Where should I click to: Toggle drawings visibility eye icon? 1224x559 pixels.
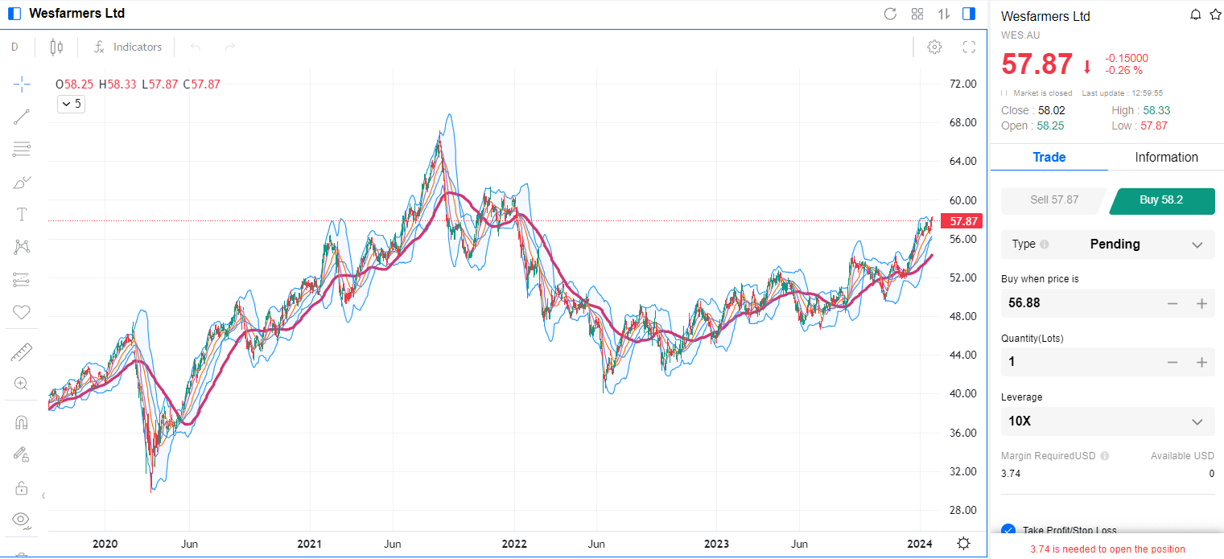point(22,519)
